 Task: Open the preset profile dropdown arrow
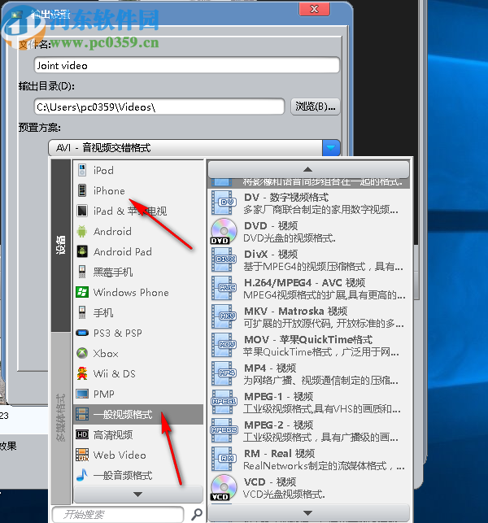click(331, 147)
